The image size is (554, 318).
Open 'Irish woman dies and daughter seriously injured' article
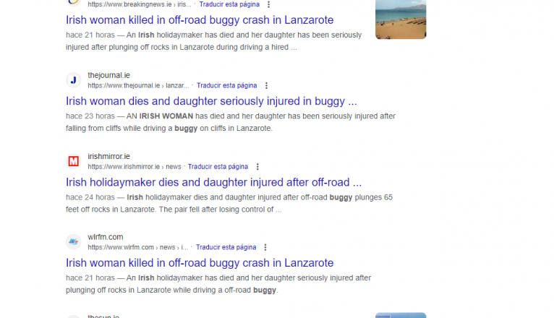(211, 101)
